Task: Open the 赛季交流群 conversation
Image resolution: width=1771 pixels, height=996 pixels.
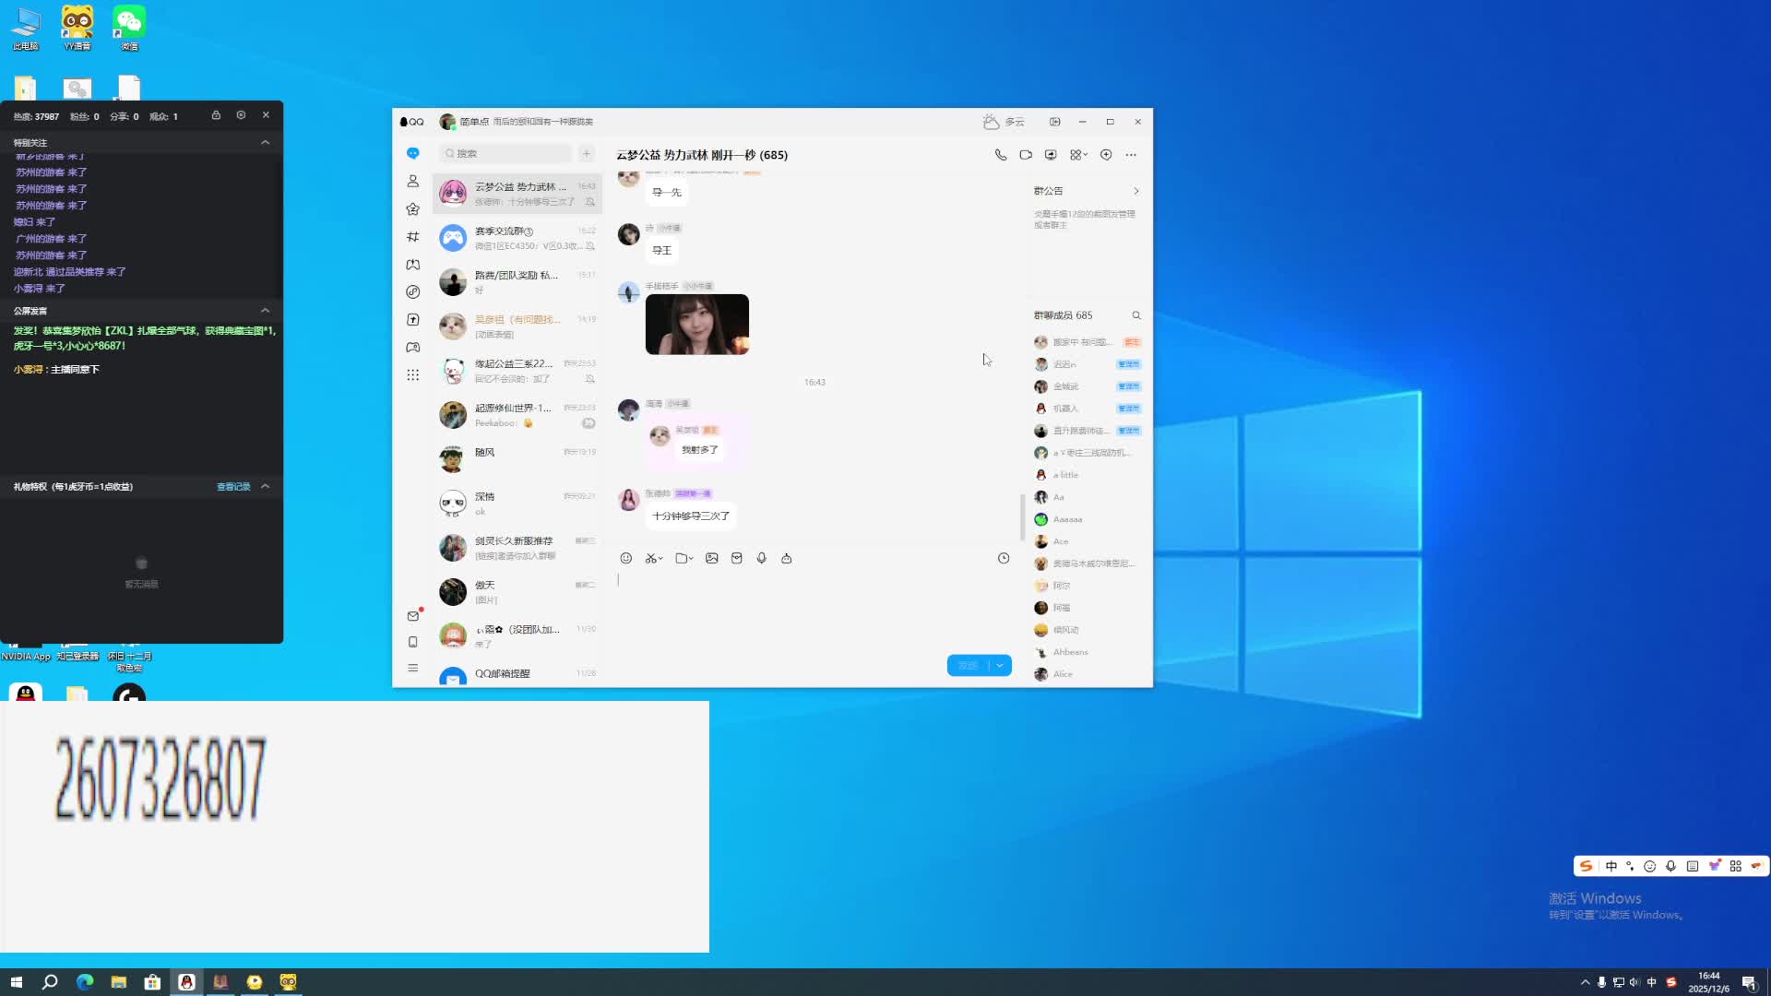Action: tap(517, 238)
